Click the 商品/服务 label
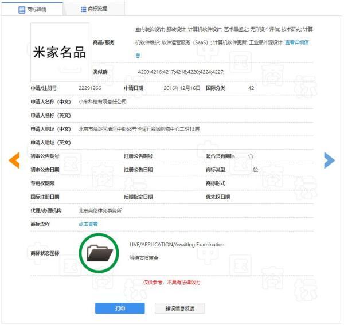The image size is (344, 325). [104, 42]
